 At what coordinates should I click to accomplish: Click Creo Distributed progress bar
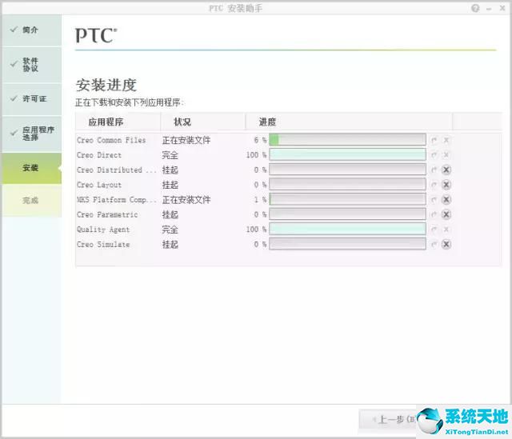coord(347,170)
